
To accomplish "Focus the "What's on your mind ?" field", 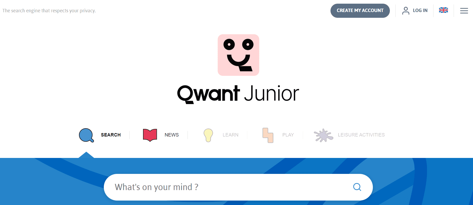I will tap(238, 187).
